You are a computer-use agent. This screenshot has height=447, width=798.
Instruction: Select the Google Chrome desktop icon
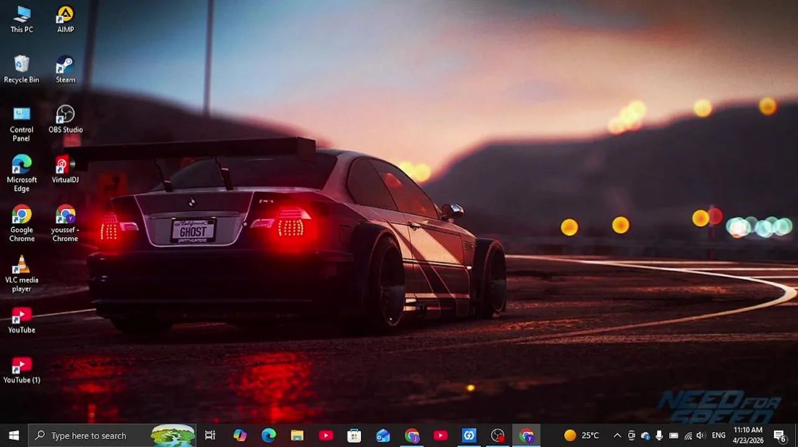coord(21,224)
